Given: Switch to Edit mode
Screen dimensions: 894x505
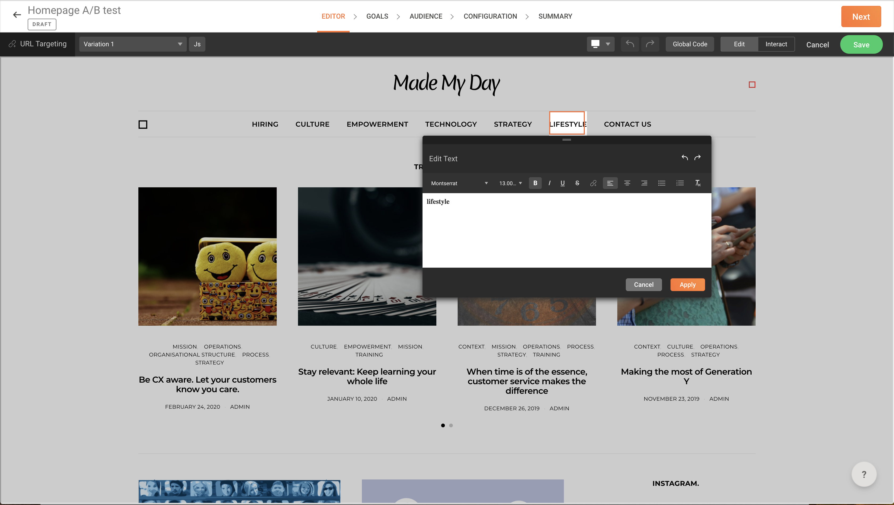Looking at the screenshot, I should [x=739, y=44].
